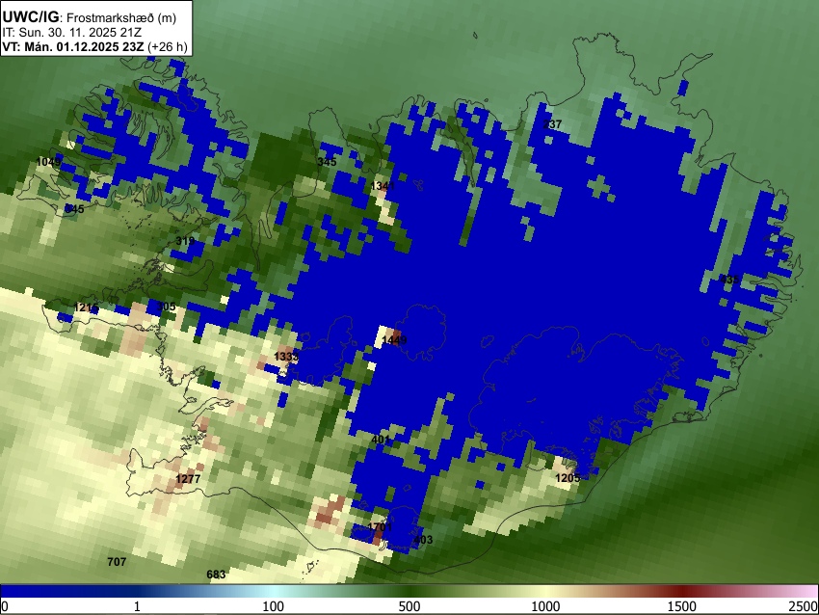Click the color scale label "0"
This screenshot has height=615, width=819.
(x=5, y=606)
